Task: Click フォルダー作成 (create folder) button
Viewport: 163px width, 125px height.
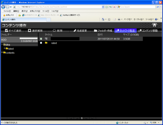Action: 103,30
